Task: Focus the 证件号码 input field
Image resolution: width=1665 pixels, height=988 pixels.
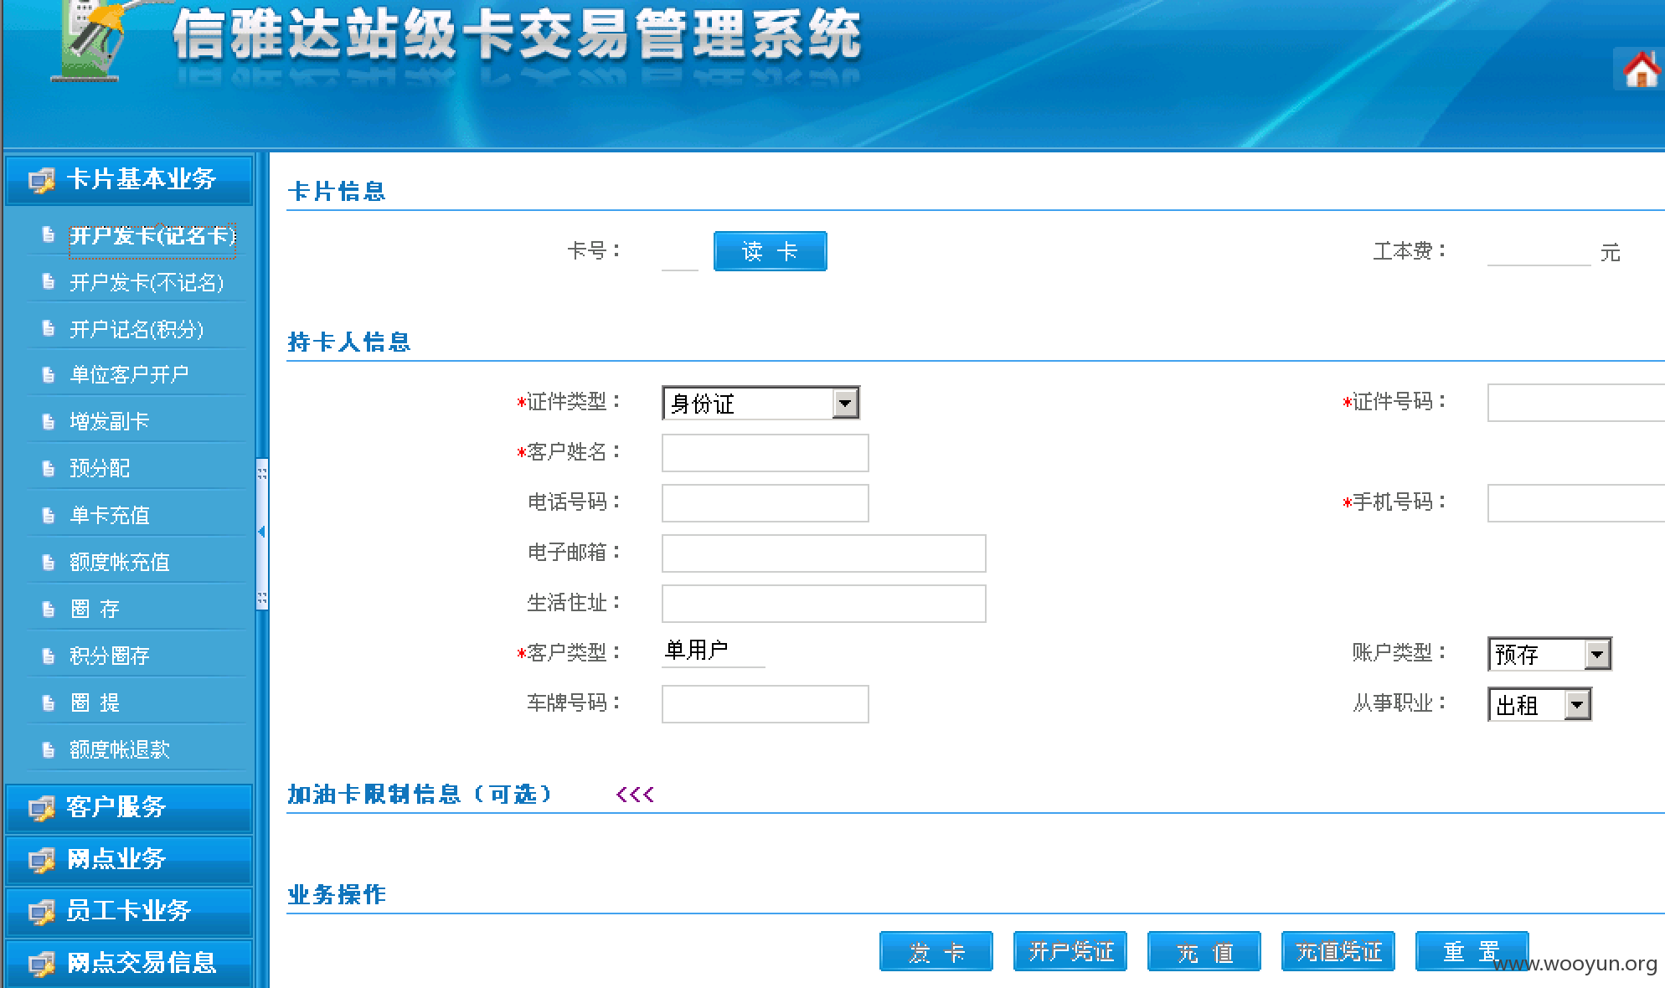Action: [x=1576, y=403]
